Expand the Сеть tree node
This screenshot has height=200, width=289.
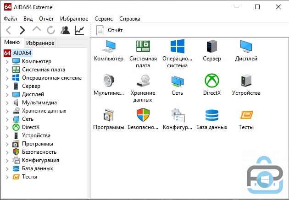click(x=7, y=119)
